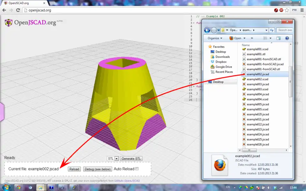Expand the Organize menu in Explorer
The image size is (306, 191).
click(215, 38)
